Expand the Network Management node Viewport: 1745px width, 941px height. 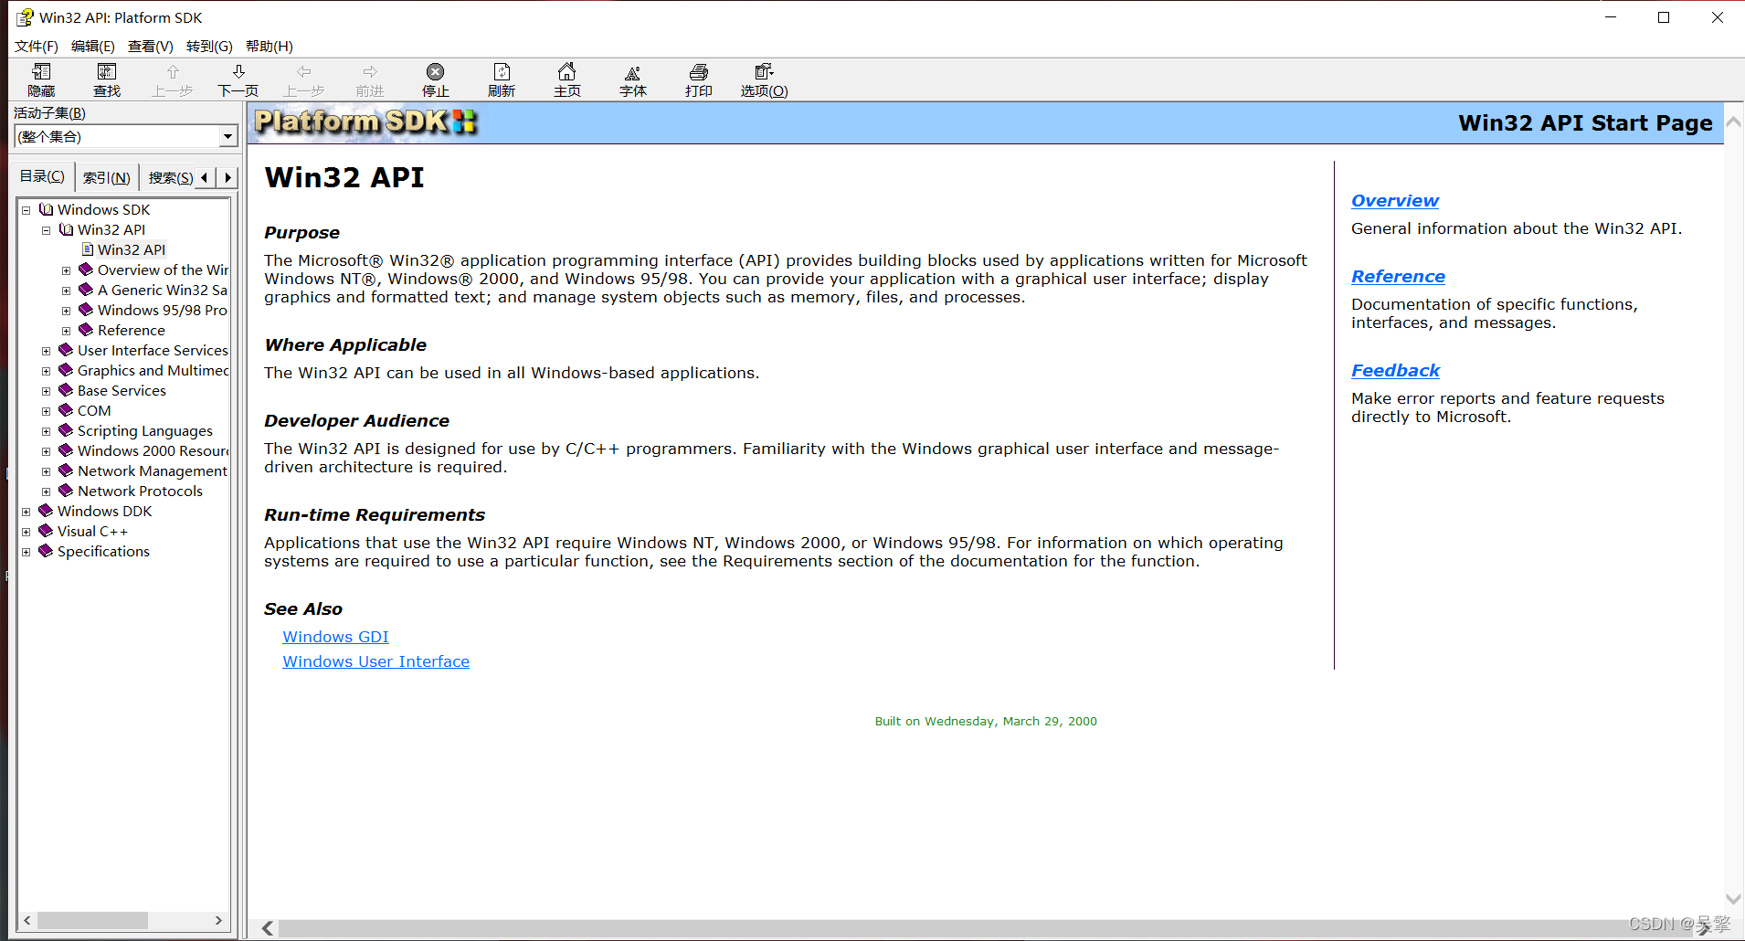47,471
